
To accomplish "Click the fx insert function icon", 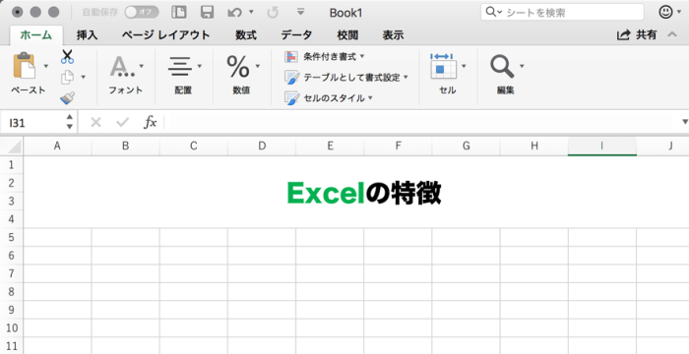I will coord(151,122).
